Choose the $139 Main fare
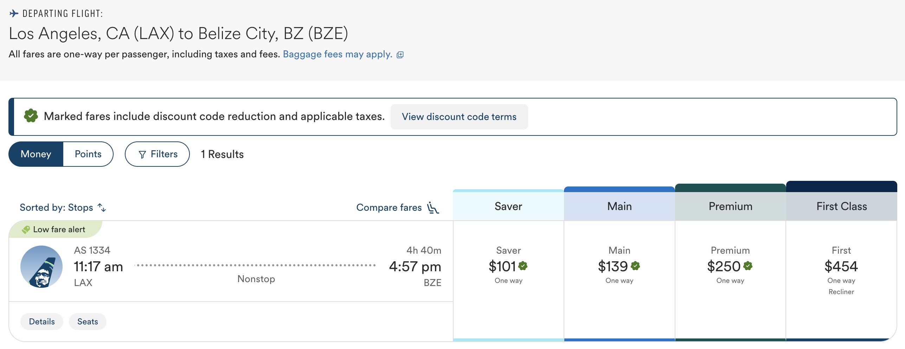The width and height of the screenshot is (905, 349). coord(620,281)
